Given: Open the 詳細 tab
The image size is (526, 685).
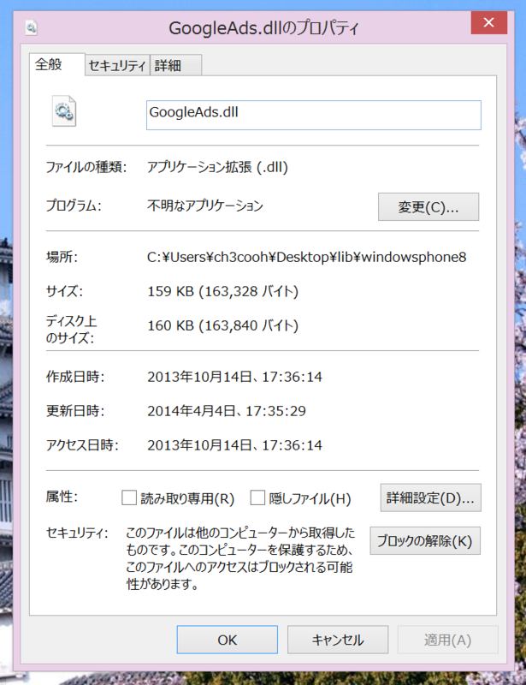Looking at the screenshot, I should click(175, 66).
